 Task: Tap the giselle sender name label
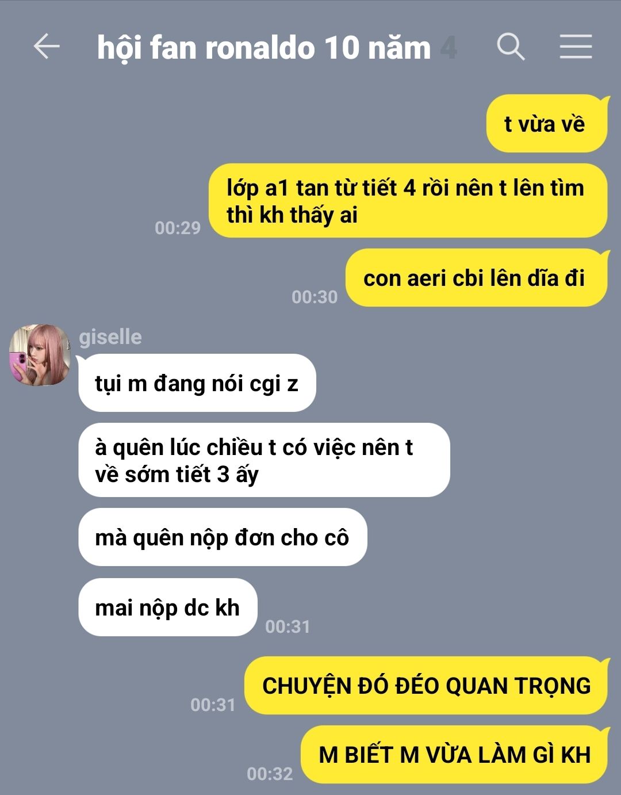[110, 337]
